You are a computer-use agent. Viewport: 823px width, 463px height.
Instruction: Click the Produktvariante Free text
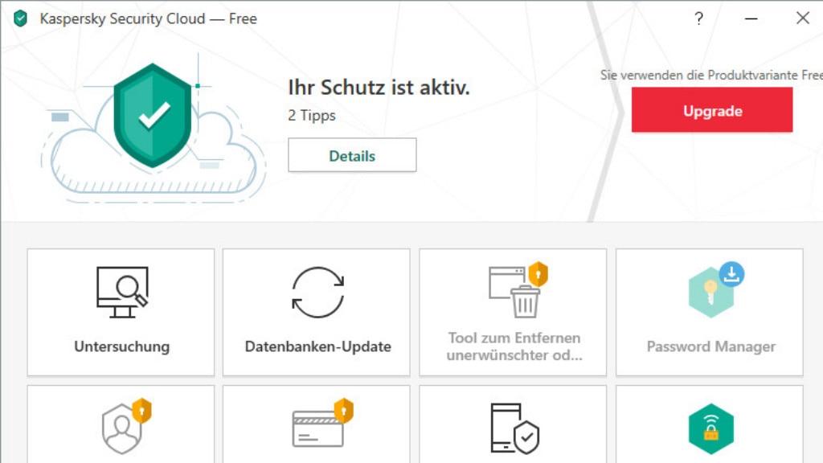(710, 75)
